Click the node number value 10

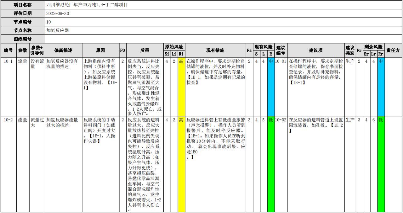pos(48,22)
